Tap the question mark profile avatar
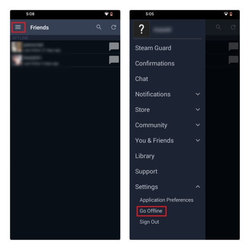 (x=142, y=29)
